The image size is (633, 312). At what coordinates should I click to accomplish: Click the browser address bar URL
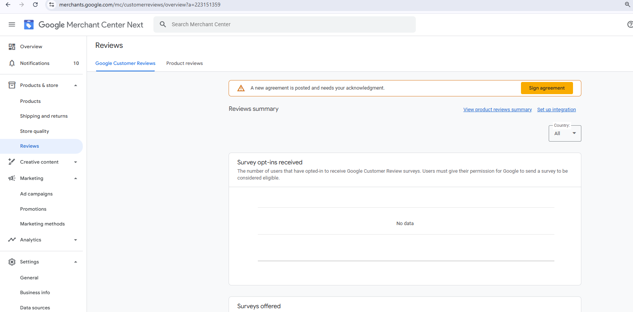pyautogui.click(x=140, y=5)
